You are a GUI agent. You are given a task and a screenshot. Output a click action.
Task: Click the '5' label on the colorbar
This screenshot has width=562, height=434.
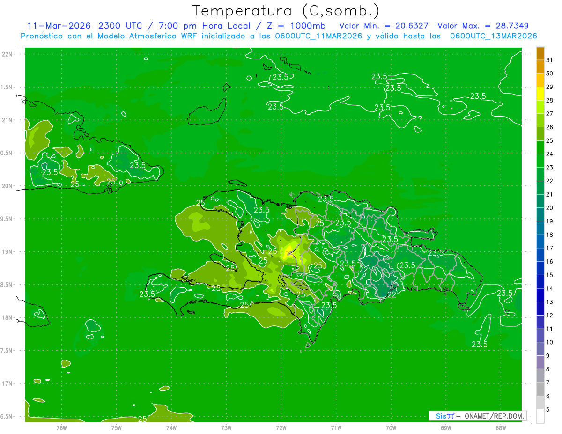coord(548,410)
